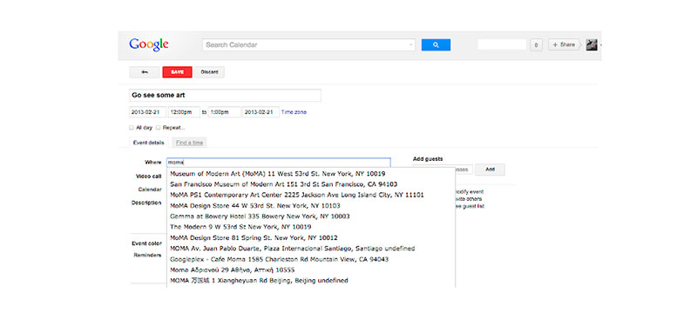Click the Add guests Add button

point(490,170)
